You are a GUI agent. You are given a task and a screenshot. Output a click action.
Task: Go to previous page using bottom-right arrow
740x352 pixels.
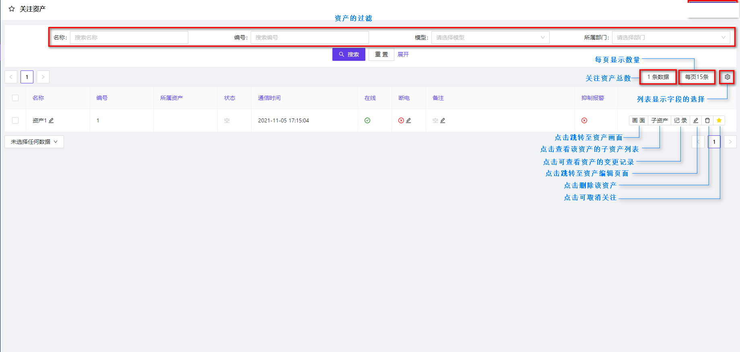pyautogui.click(x=698, y=142)
